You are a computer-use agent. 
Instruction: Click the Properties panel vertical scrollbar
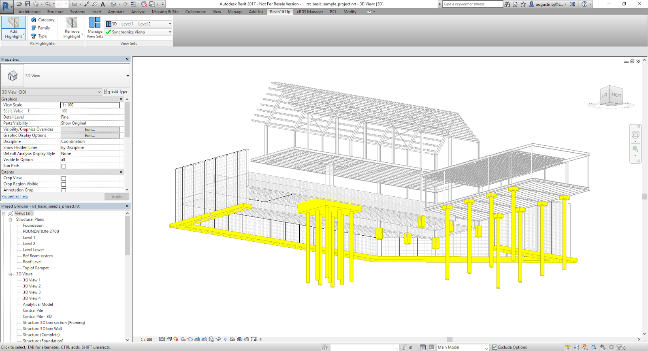127,120
